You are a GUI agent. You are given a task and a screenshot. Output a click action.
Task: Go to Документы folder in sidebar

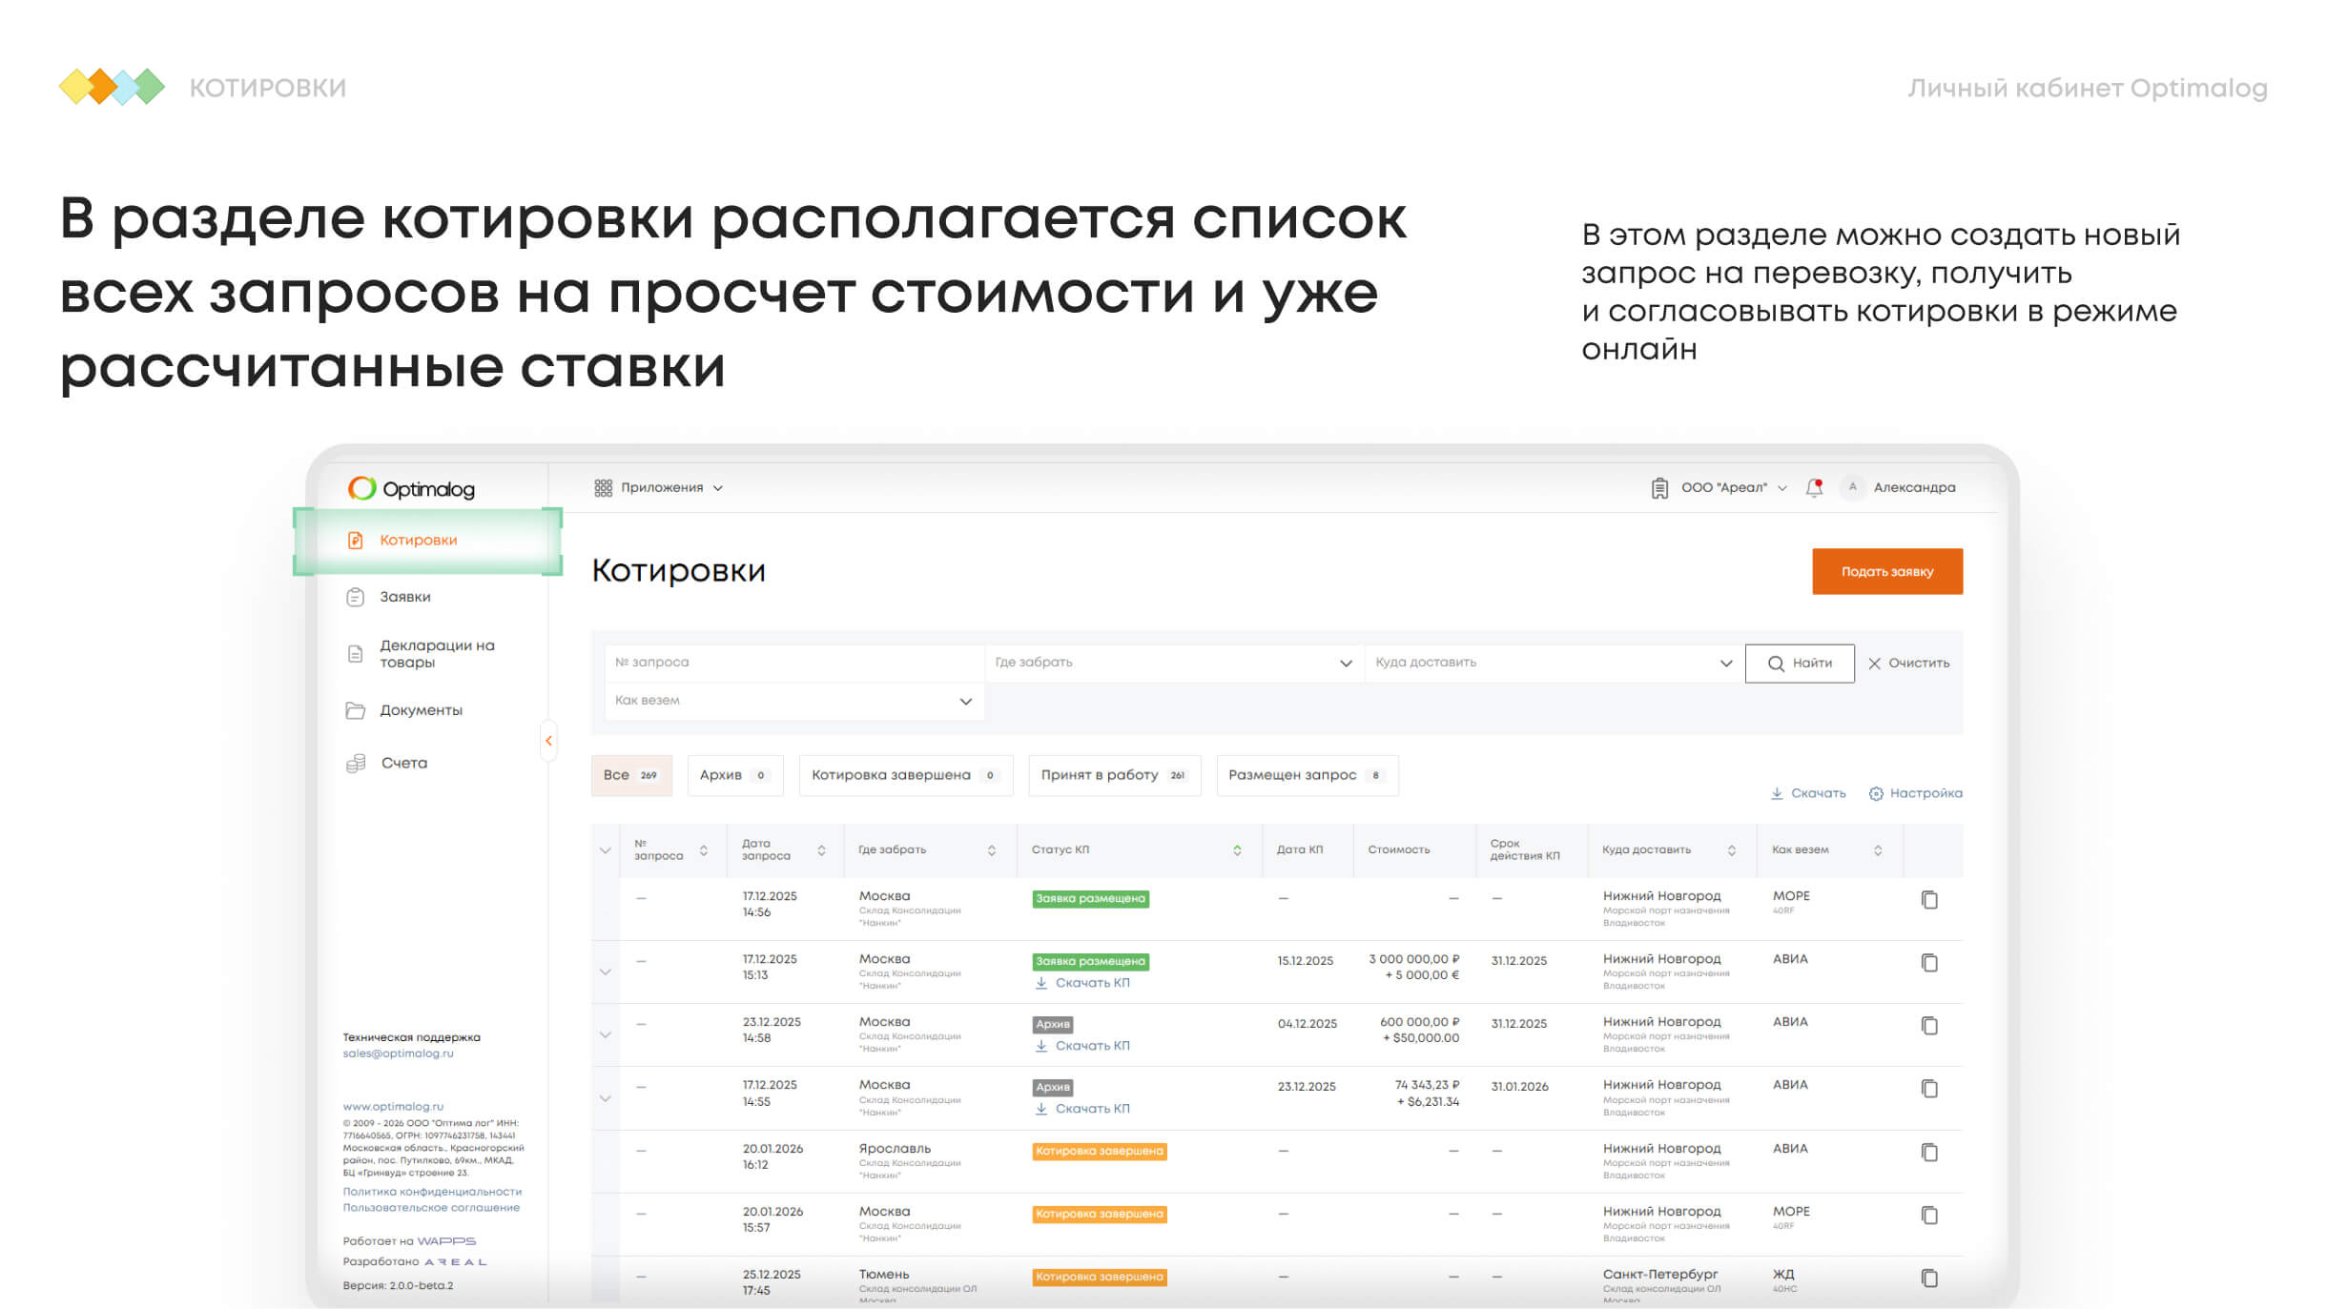pyautogui.click(x=420, y=710)
